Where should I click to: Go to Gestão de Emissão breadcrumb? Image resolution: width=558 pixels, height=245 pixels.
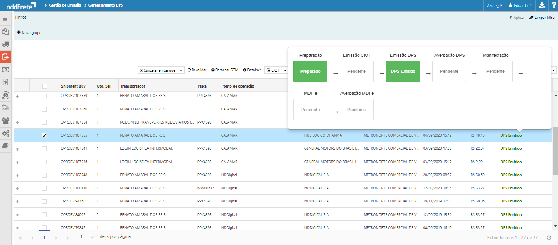[x=65, y=5]
